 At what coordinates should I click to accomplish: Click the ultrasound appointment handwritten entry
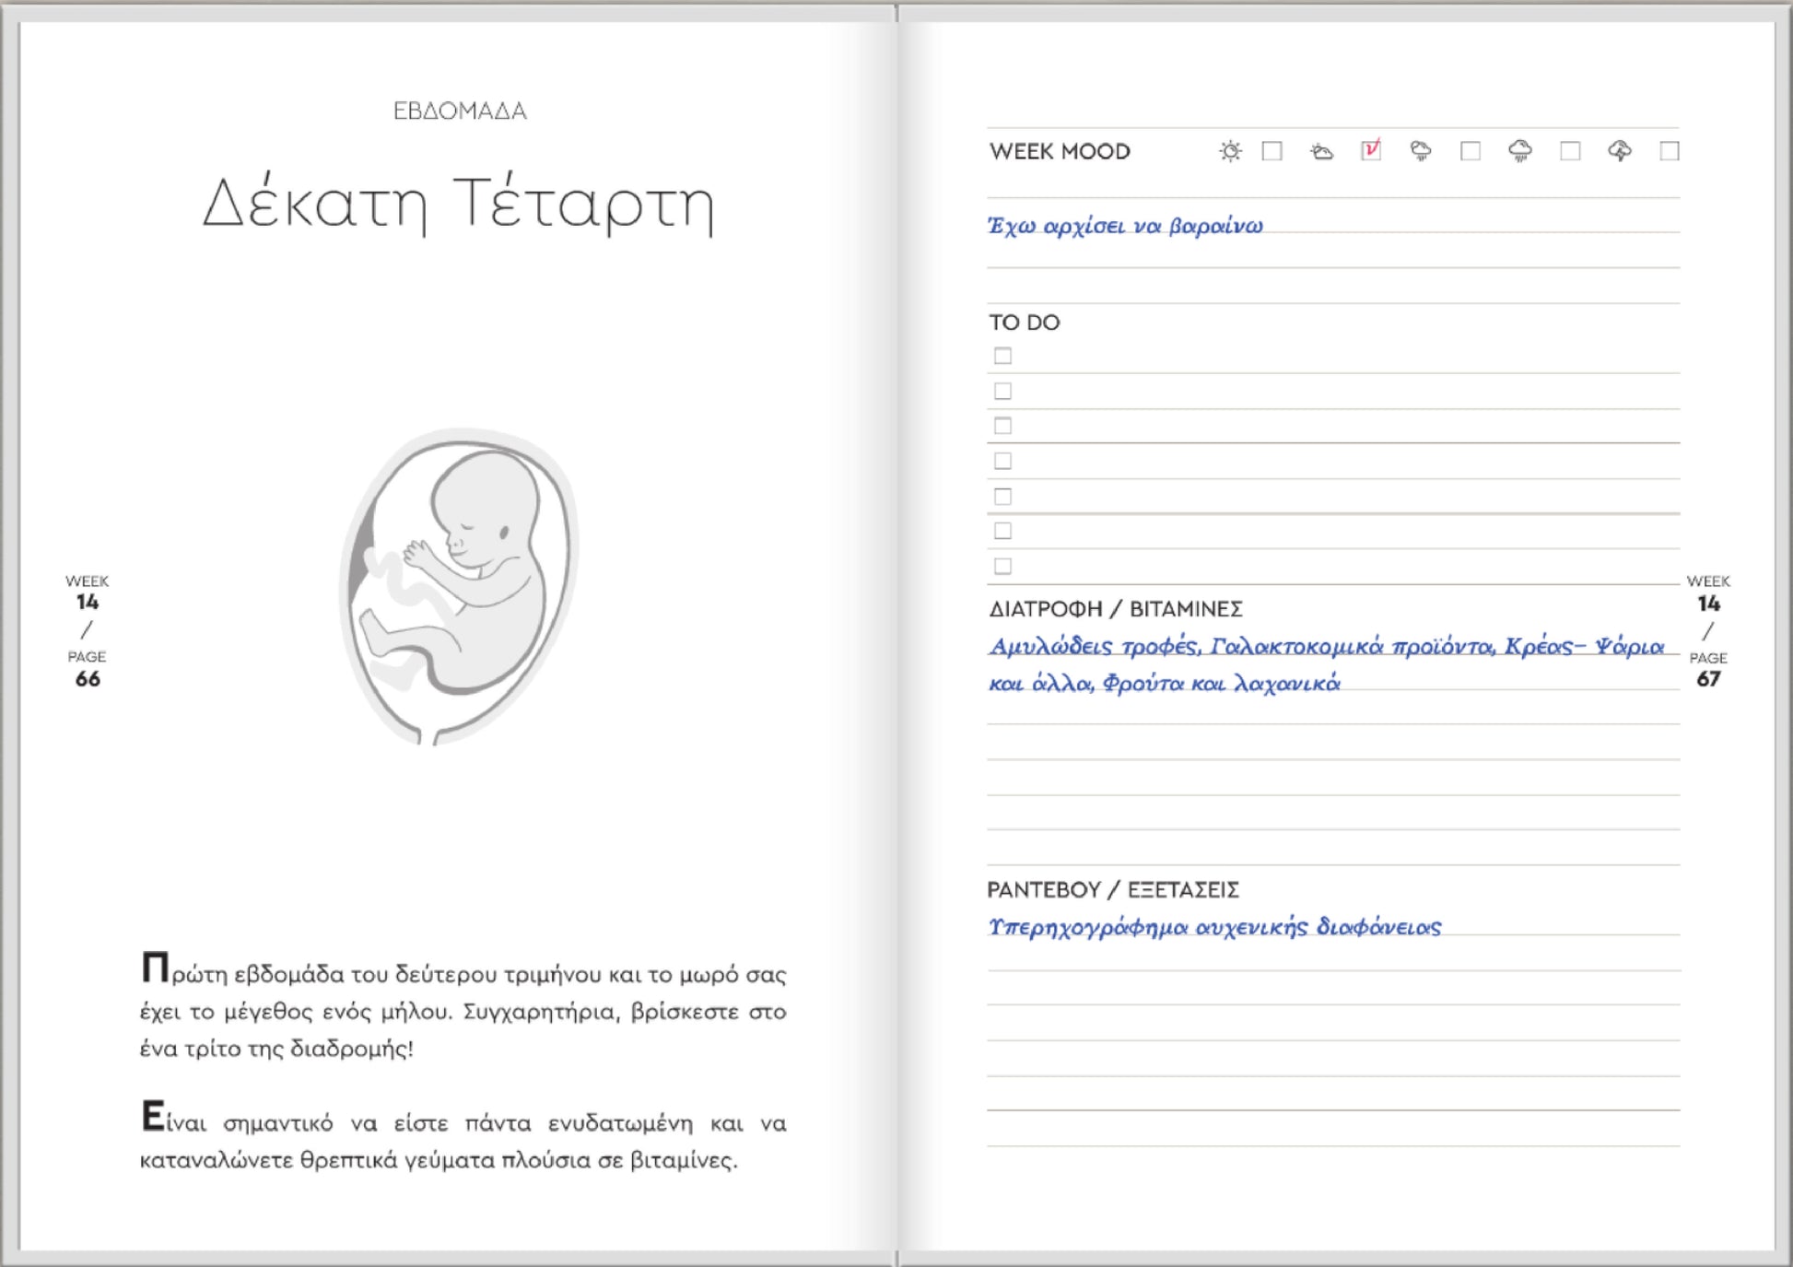click(x=1213, y=927)
